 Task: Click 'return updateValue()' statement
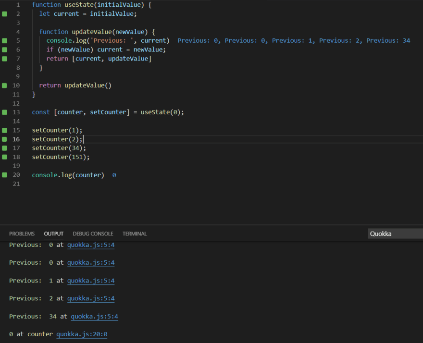click(75, 86)
